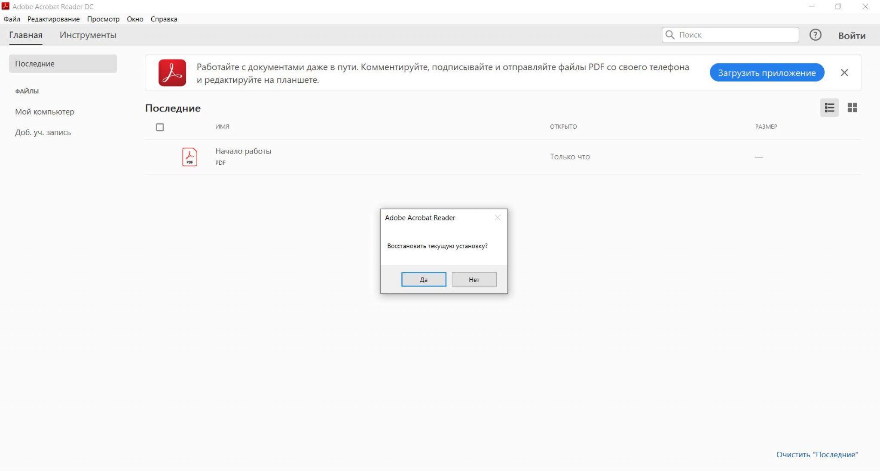
Task: Close the Adobe Acrobat Reader dialog
Action: pos(498,217)
